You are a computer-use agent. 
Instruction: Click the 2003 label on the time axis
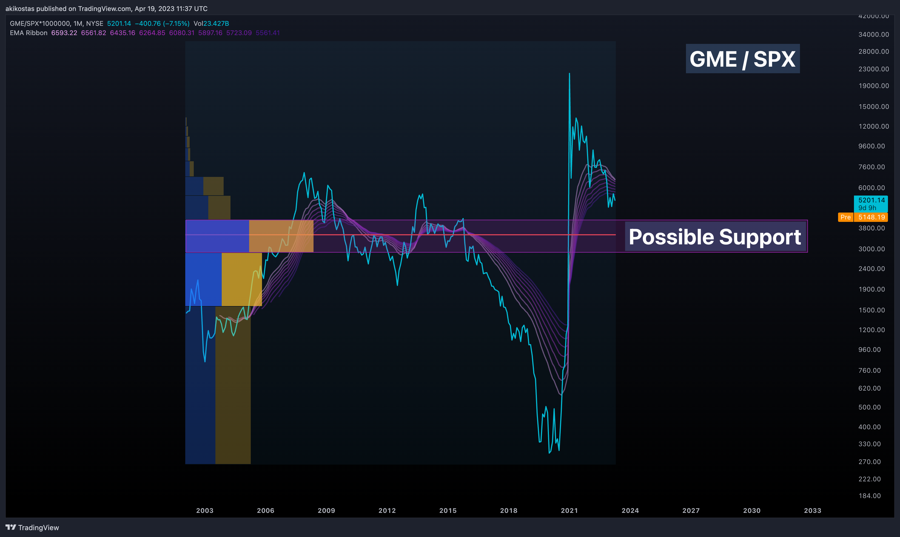click(x=205, y=511)
